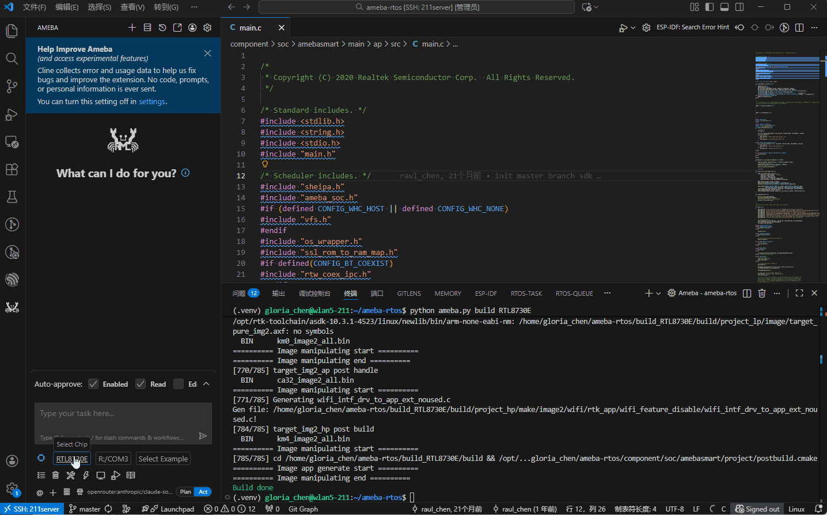Switch to the MEMORY panel tab
827x515 pixels.
[447, 293]
